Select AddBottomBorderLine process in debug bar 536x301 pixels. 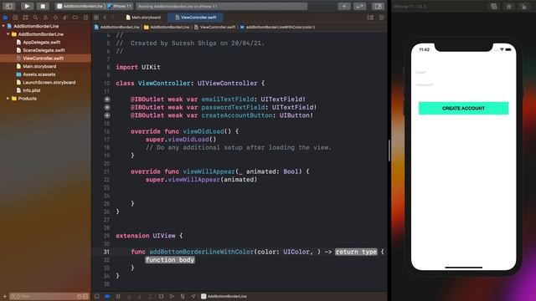point(224,296)
